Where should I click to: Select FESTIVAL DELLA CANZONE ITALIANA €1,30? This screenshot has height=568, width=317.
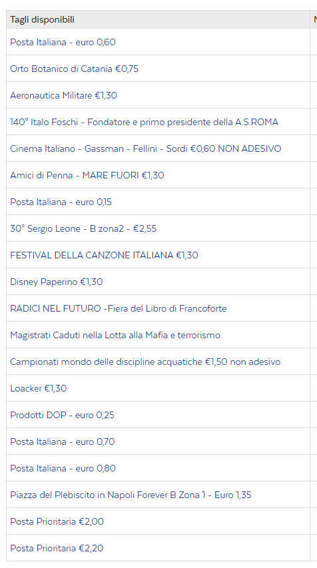(104, 256)
